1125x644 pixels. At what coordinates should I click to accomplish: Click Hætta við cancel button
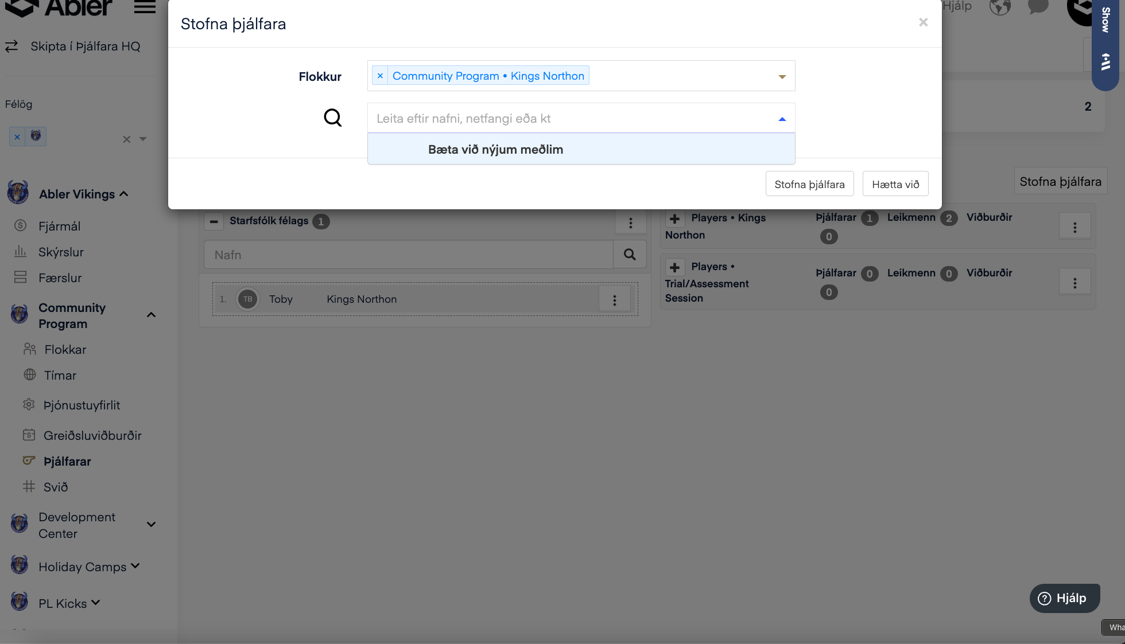tap(895, 184)
